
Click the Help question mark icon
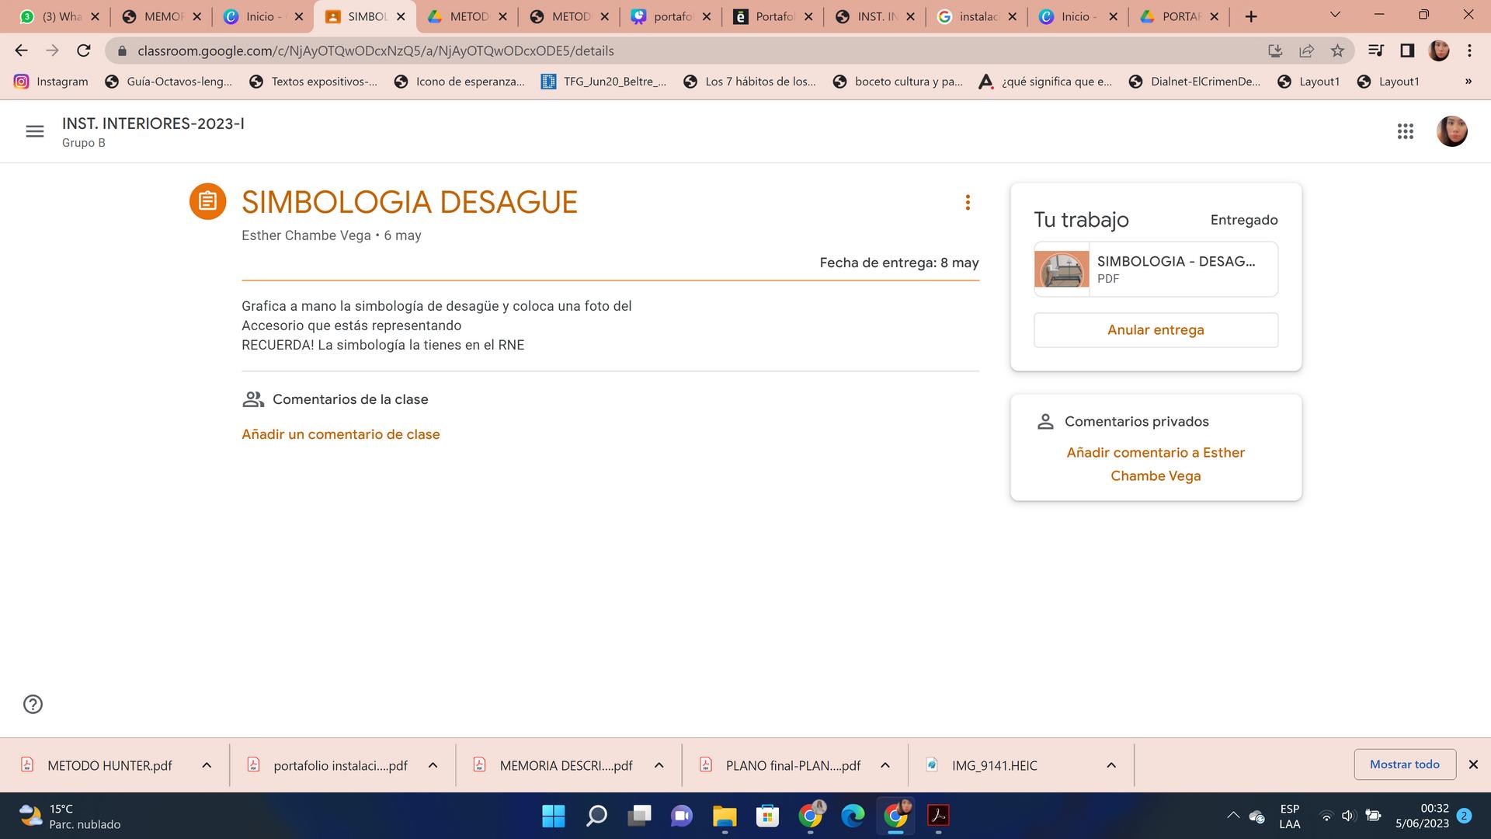coord(33,704)
